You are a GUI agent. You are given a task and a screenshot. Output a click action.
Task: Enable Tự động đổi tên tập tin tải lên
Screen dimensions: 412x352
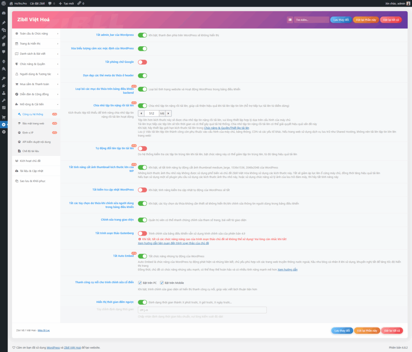click(x=142, y=149)
